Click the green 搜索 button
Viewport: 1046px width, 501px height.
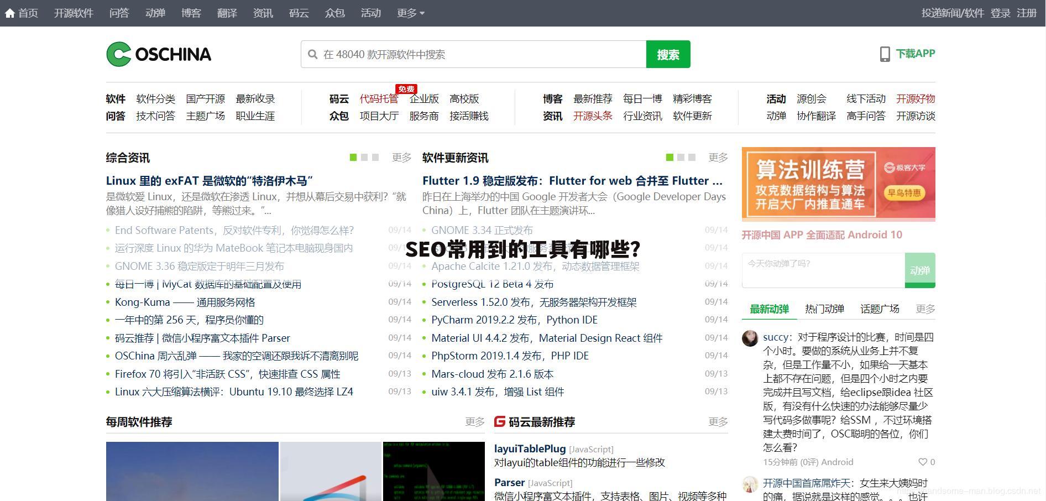(x=668, y=54)
